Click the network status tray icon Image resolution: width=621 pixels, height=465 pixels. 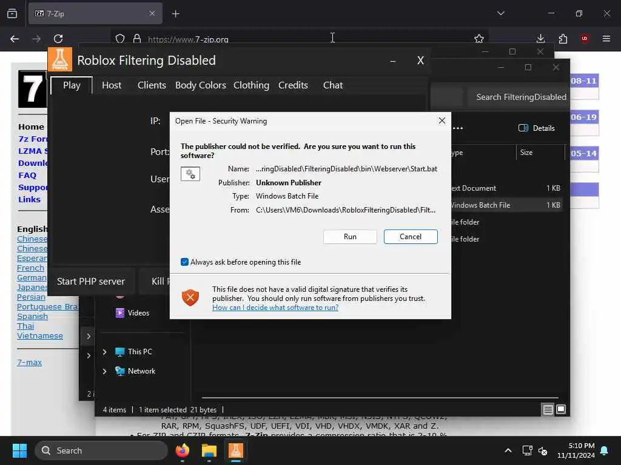[x=527, y=450]
